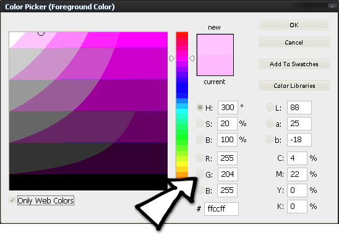This screenshot has height=235, width=339.
Task: Select the G green radio button
Action: [200, 174]
